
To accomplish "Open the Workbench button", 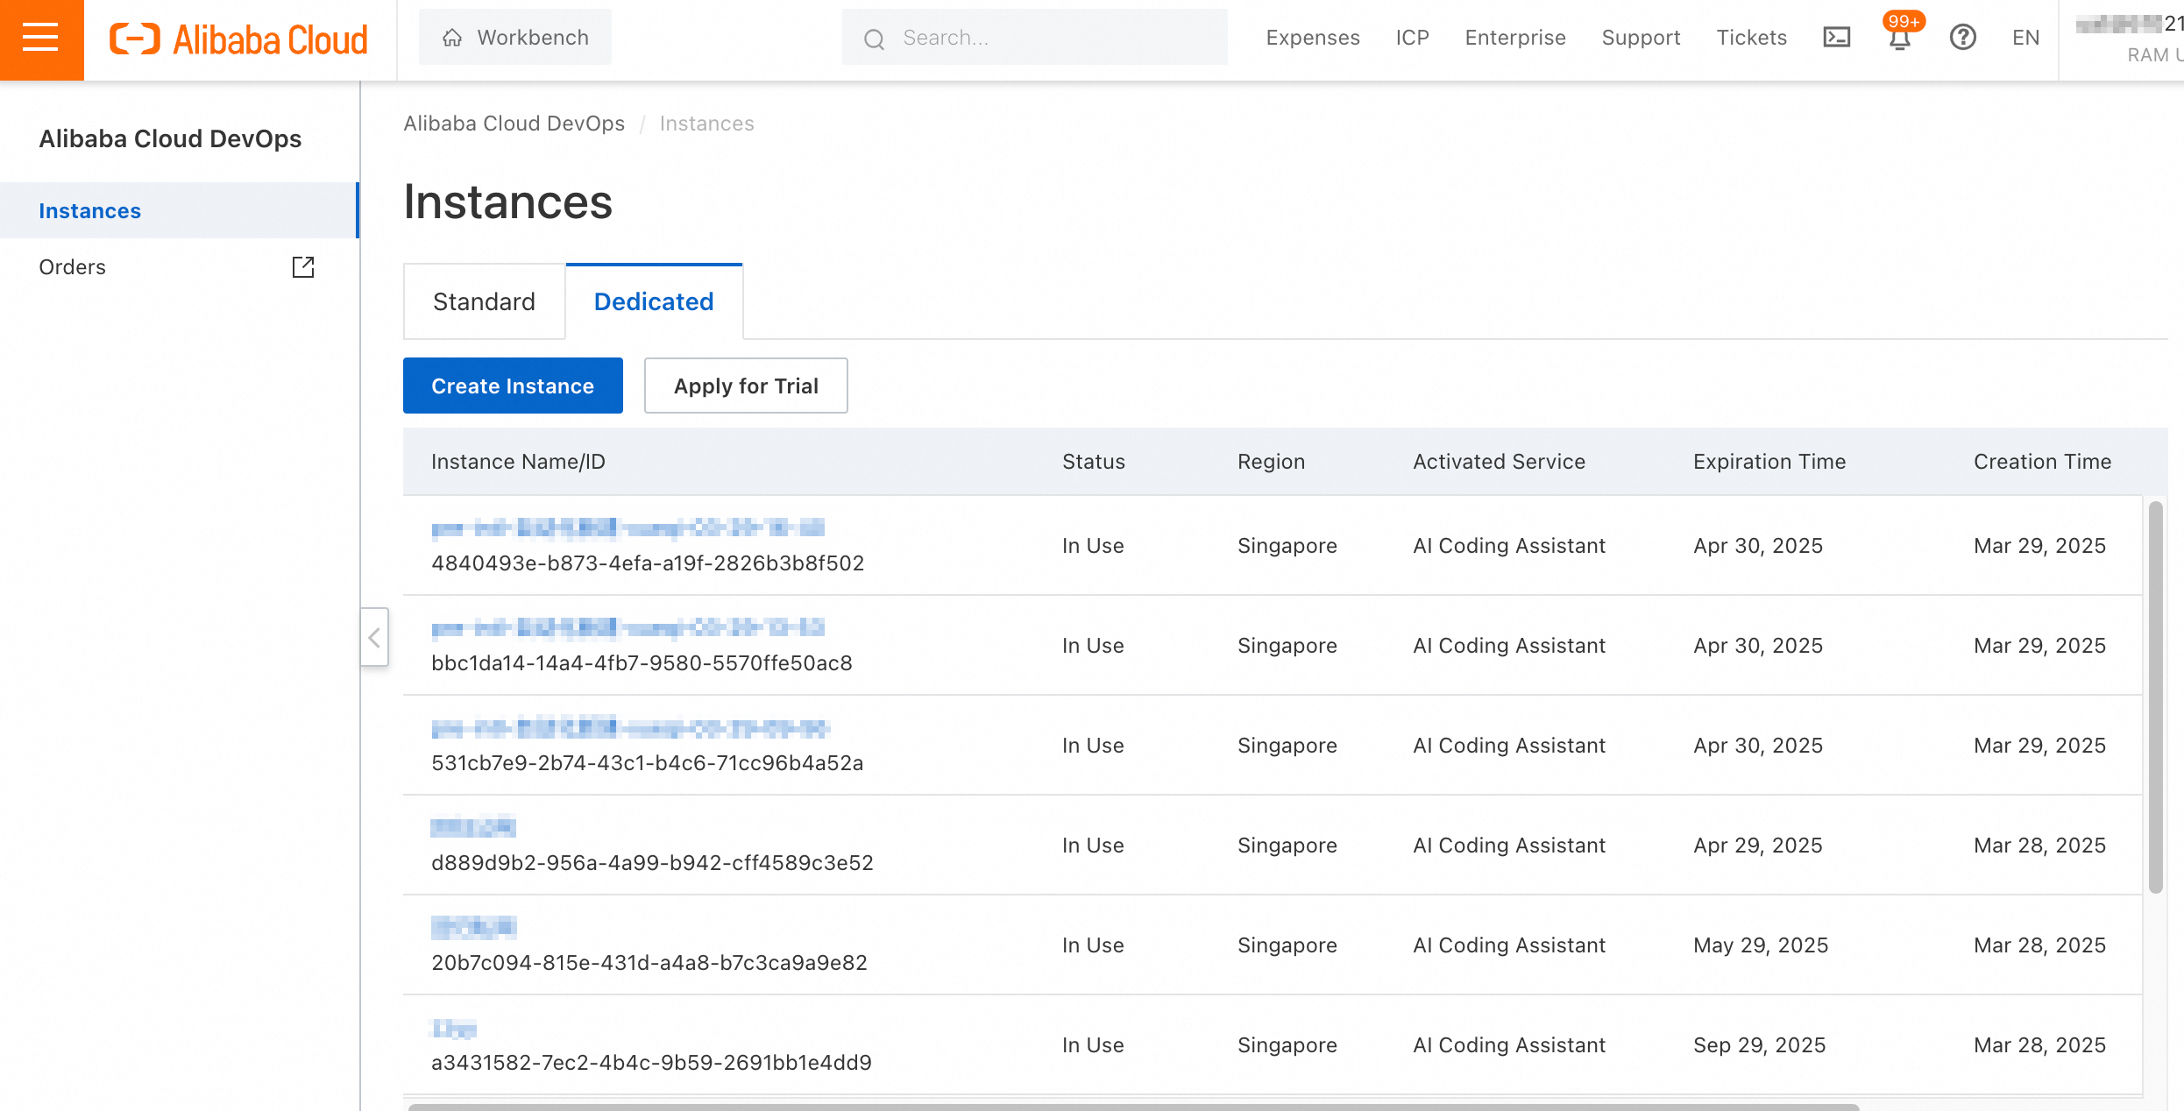I will (515, 38).
